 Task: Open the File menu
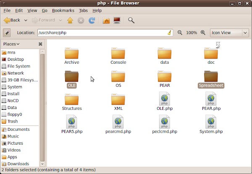7,10
